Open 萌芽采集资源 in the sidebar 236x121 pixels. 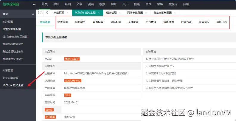pyautogui.click(x=10, y=78)
